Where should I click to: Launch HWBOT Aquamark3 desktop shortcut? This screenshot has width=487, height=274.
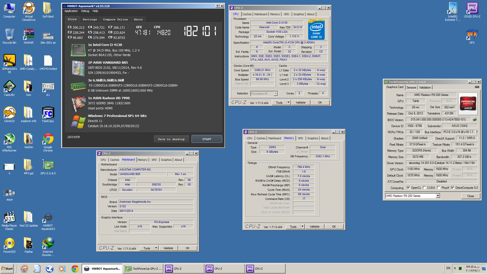[x=48, y=221]
